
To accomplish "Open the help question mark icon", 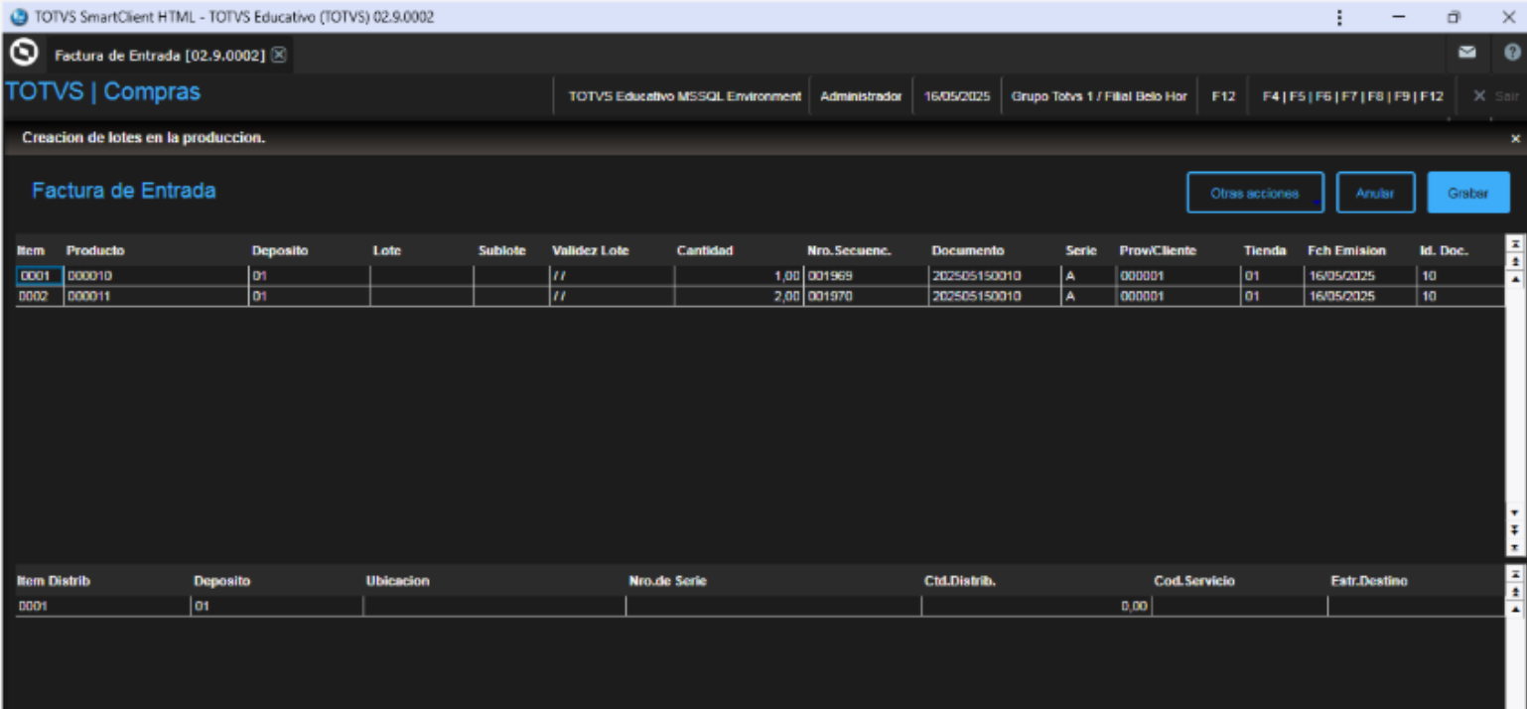I will pos(1513,53).
